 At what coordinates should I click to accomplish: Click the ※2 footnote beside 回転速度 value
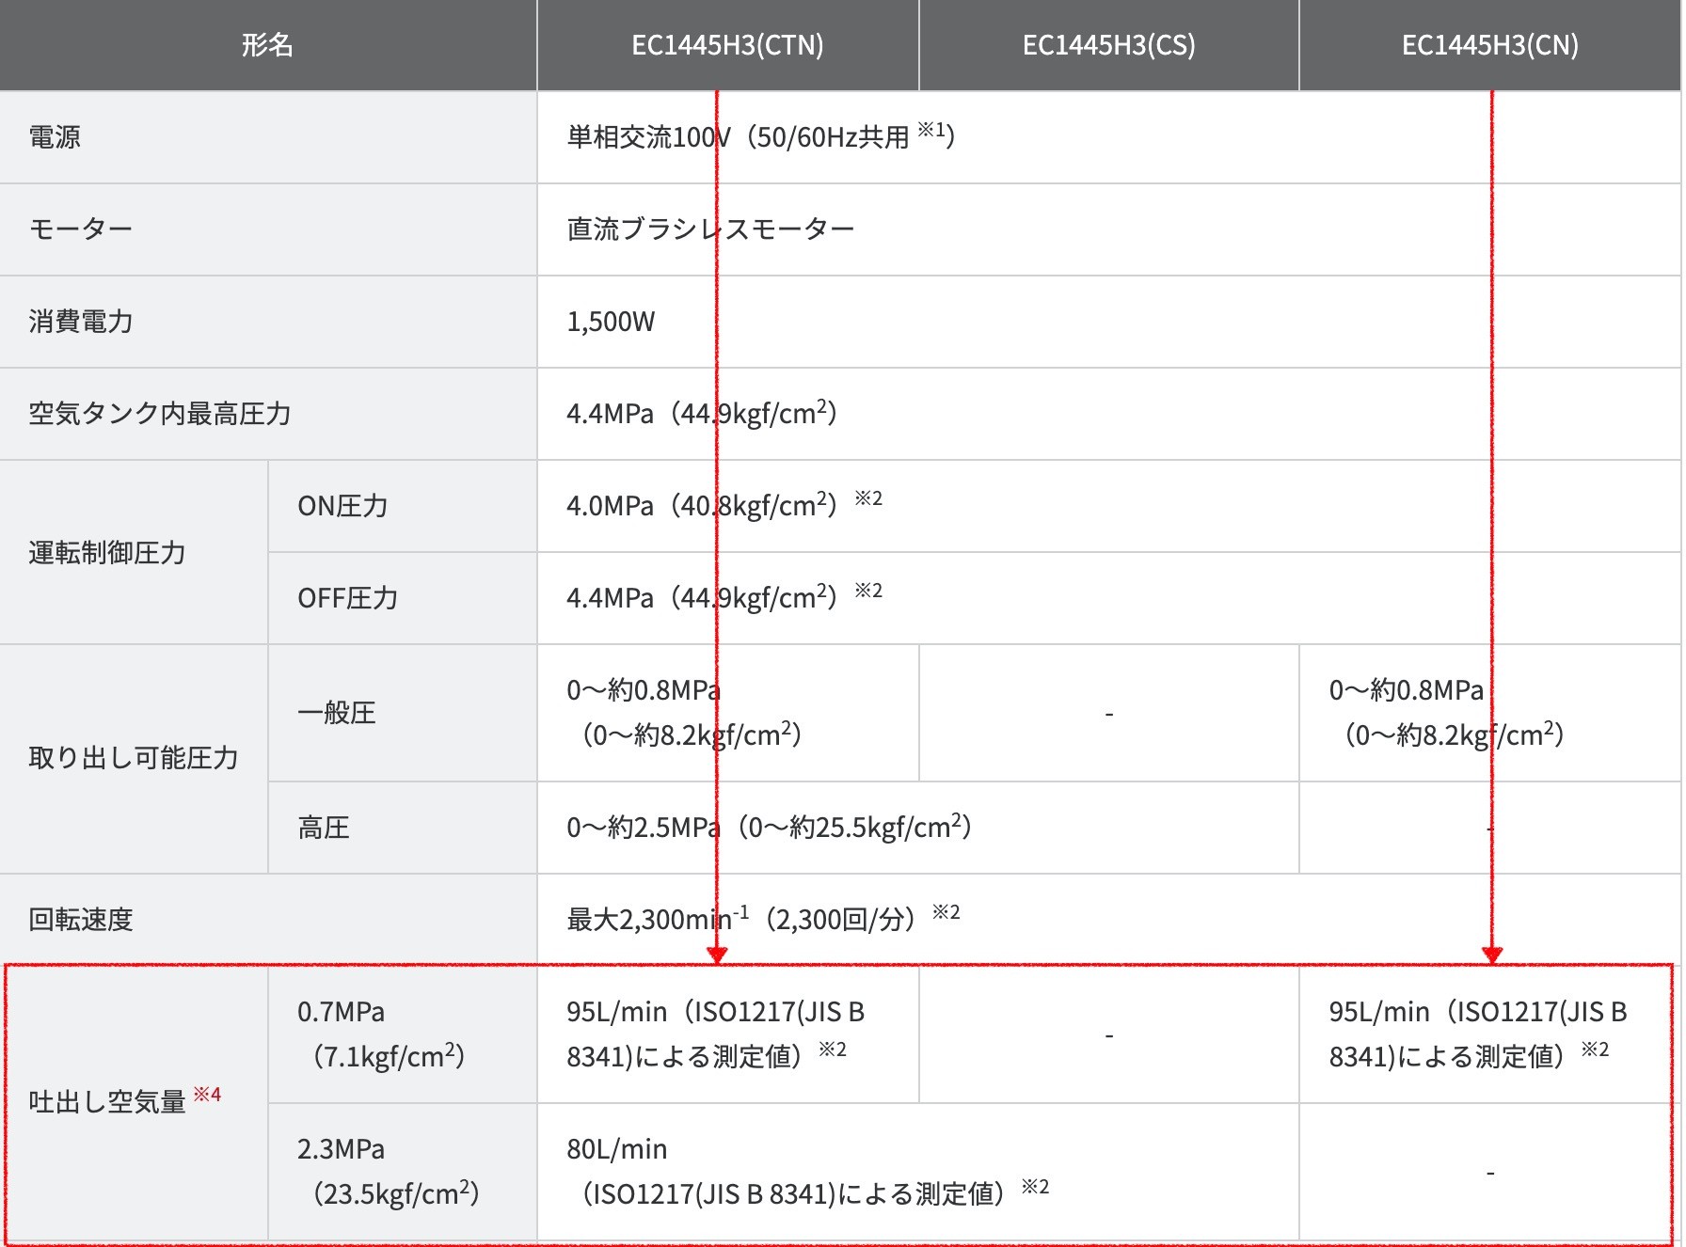click(x=946, y=912)
